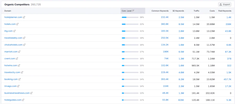235x104 pixels.
Task: Sort by the SE Keywords column header
Action: (178, 11)
